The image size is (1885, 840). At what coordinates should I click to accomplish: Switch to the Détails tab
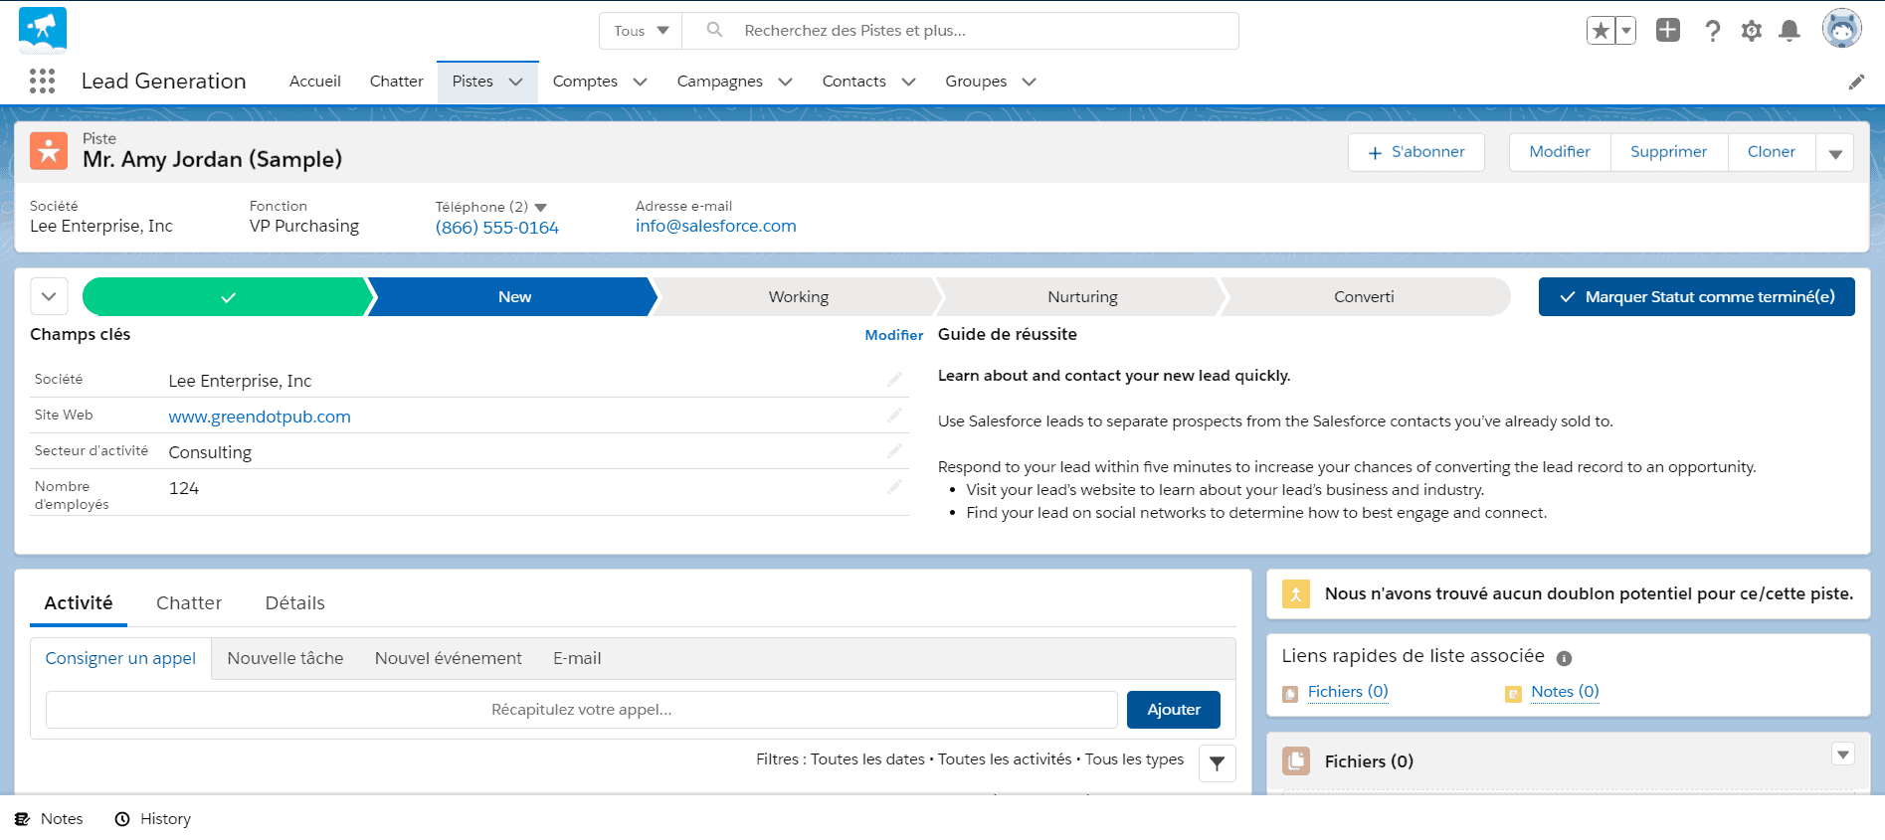[x=295, y=603]
